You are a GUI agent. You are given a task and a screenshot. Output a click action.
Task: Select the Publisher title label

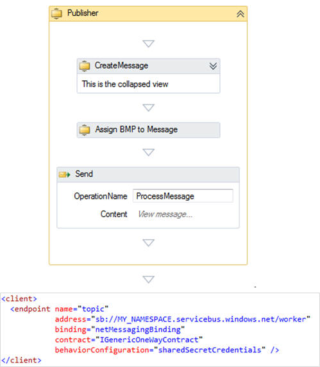(x=83, y=13)
